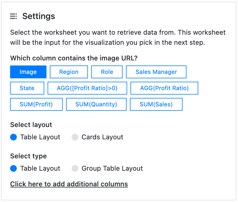Image resolution: width=238 pixels, height=202 pixels.
Task: Switch to Cards Layout radio option
Action: click(x=75, y=137)
